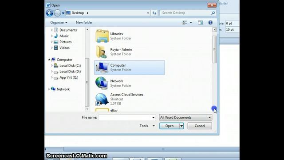Click the Access Cloud Services shortcut icon
284x160 pixels.
(x=102, y=99)
